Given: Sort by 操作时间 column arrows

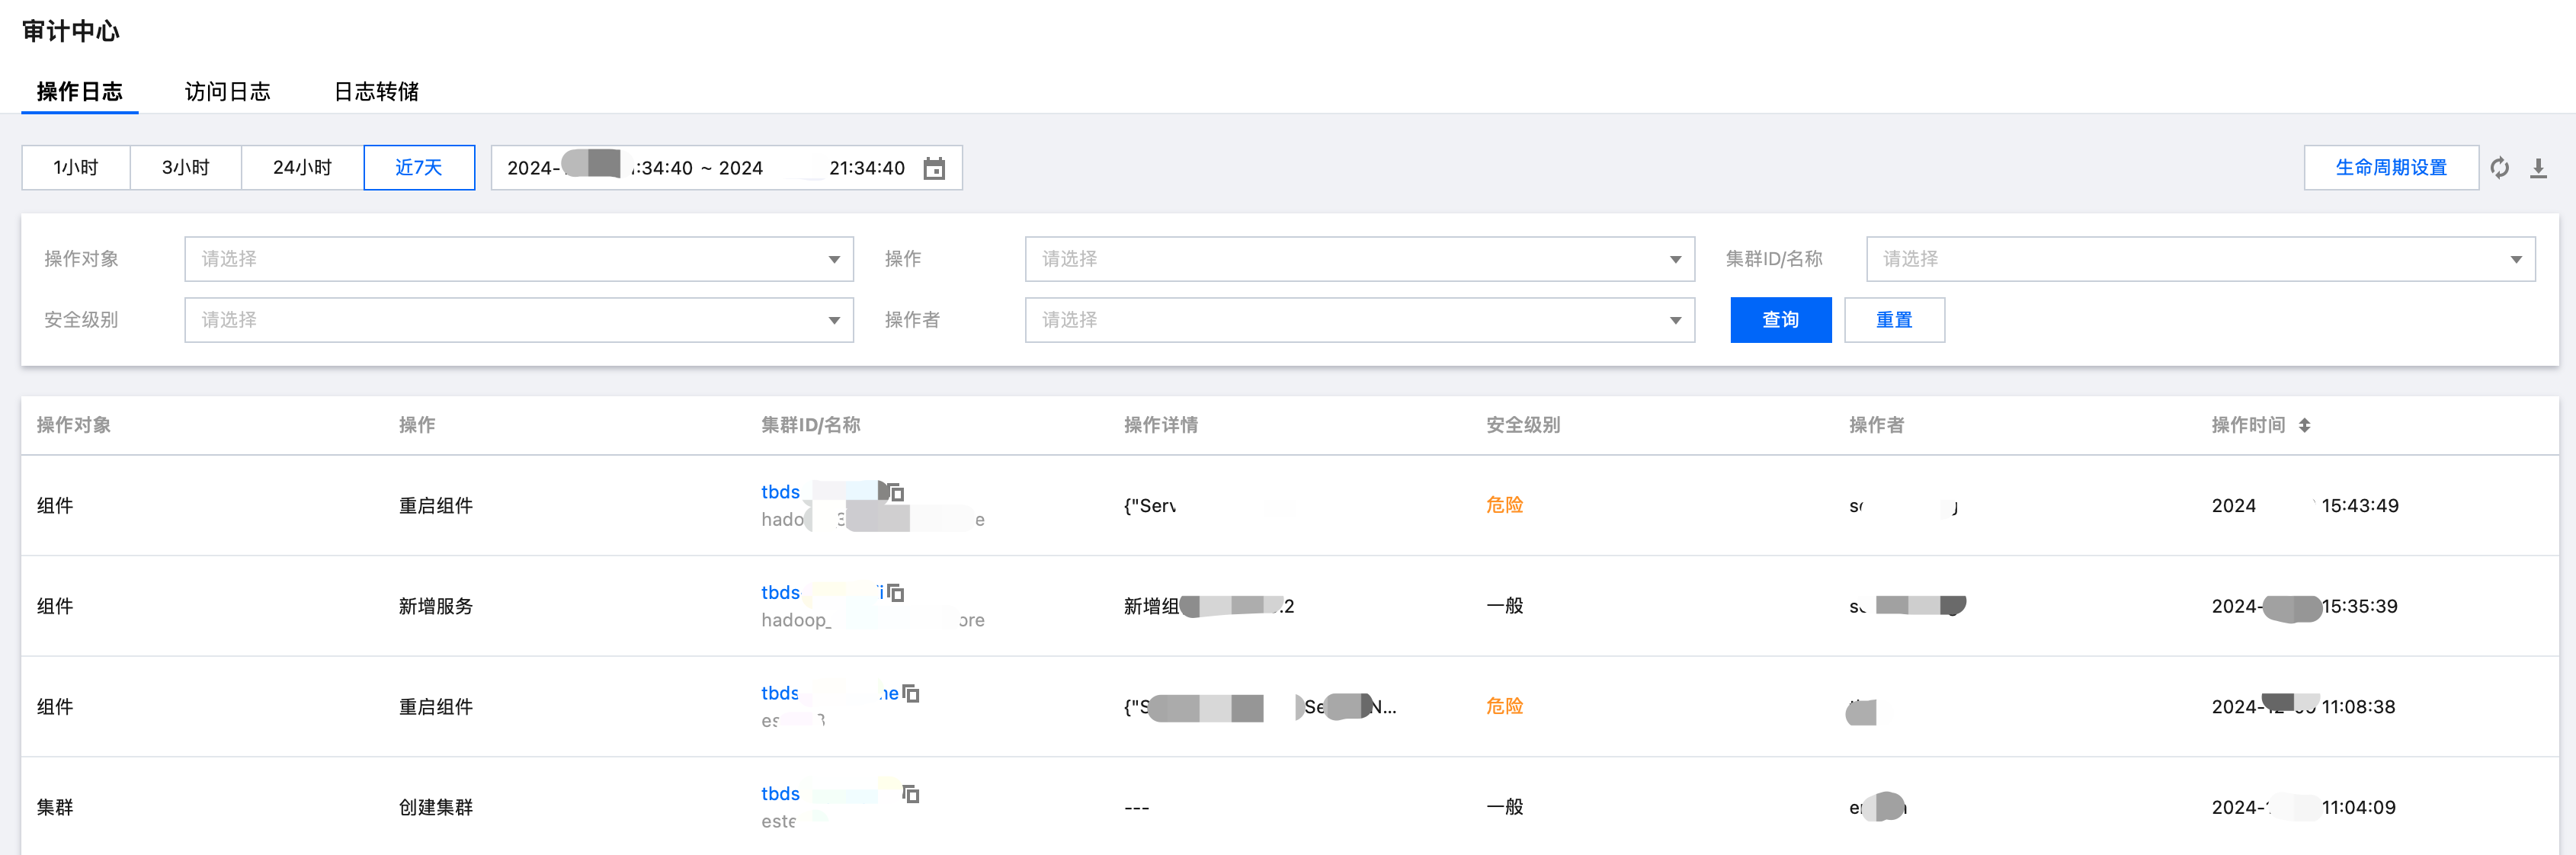Looking at the screenshot, I should pyautogui.click(x=2304, y=425).
